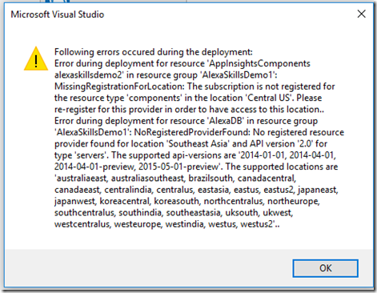The width and height of the screenshot is (377, 293).
Task: Click the API version '2.0' text
Action: click(x=304, y=144)
